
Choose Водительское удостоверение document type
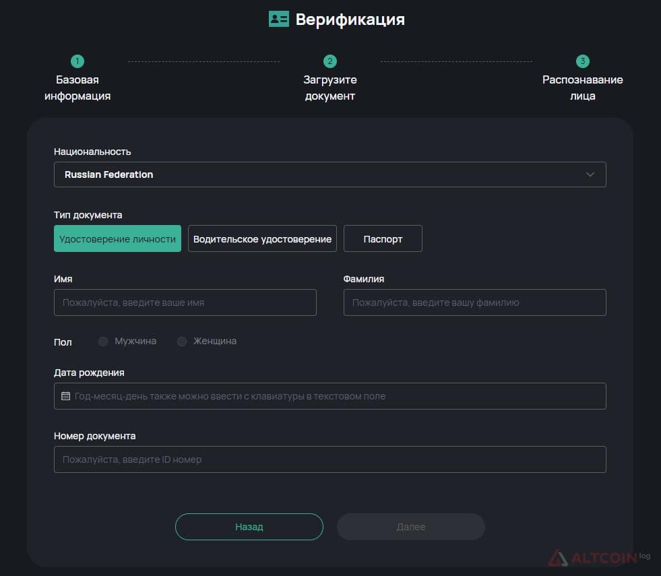point(262,238)
